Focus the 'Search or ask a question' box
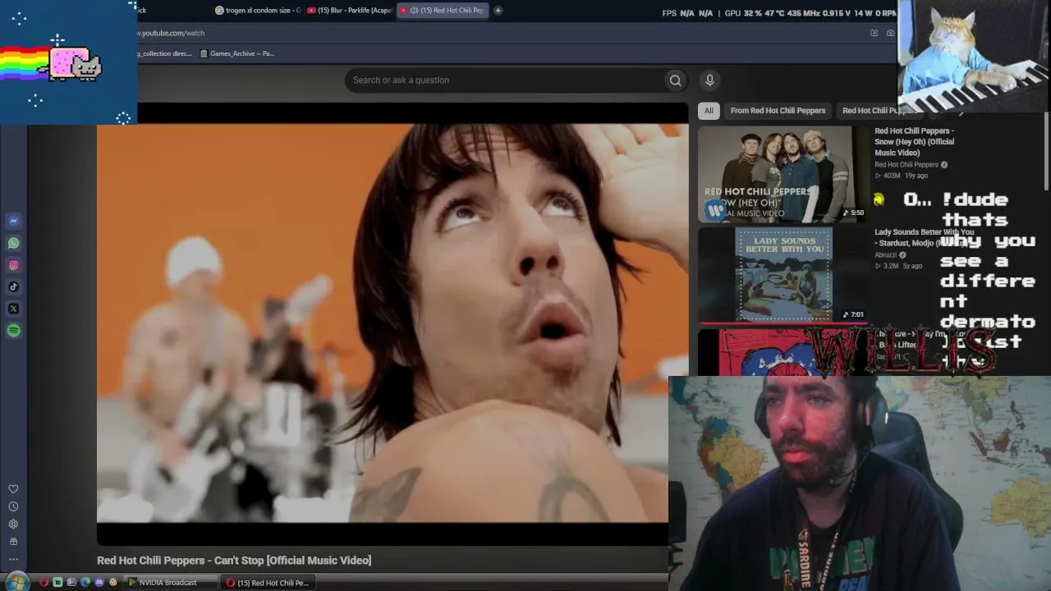 click(504, 80)
